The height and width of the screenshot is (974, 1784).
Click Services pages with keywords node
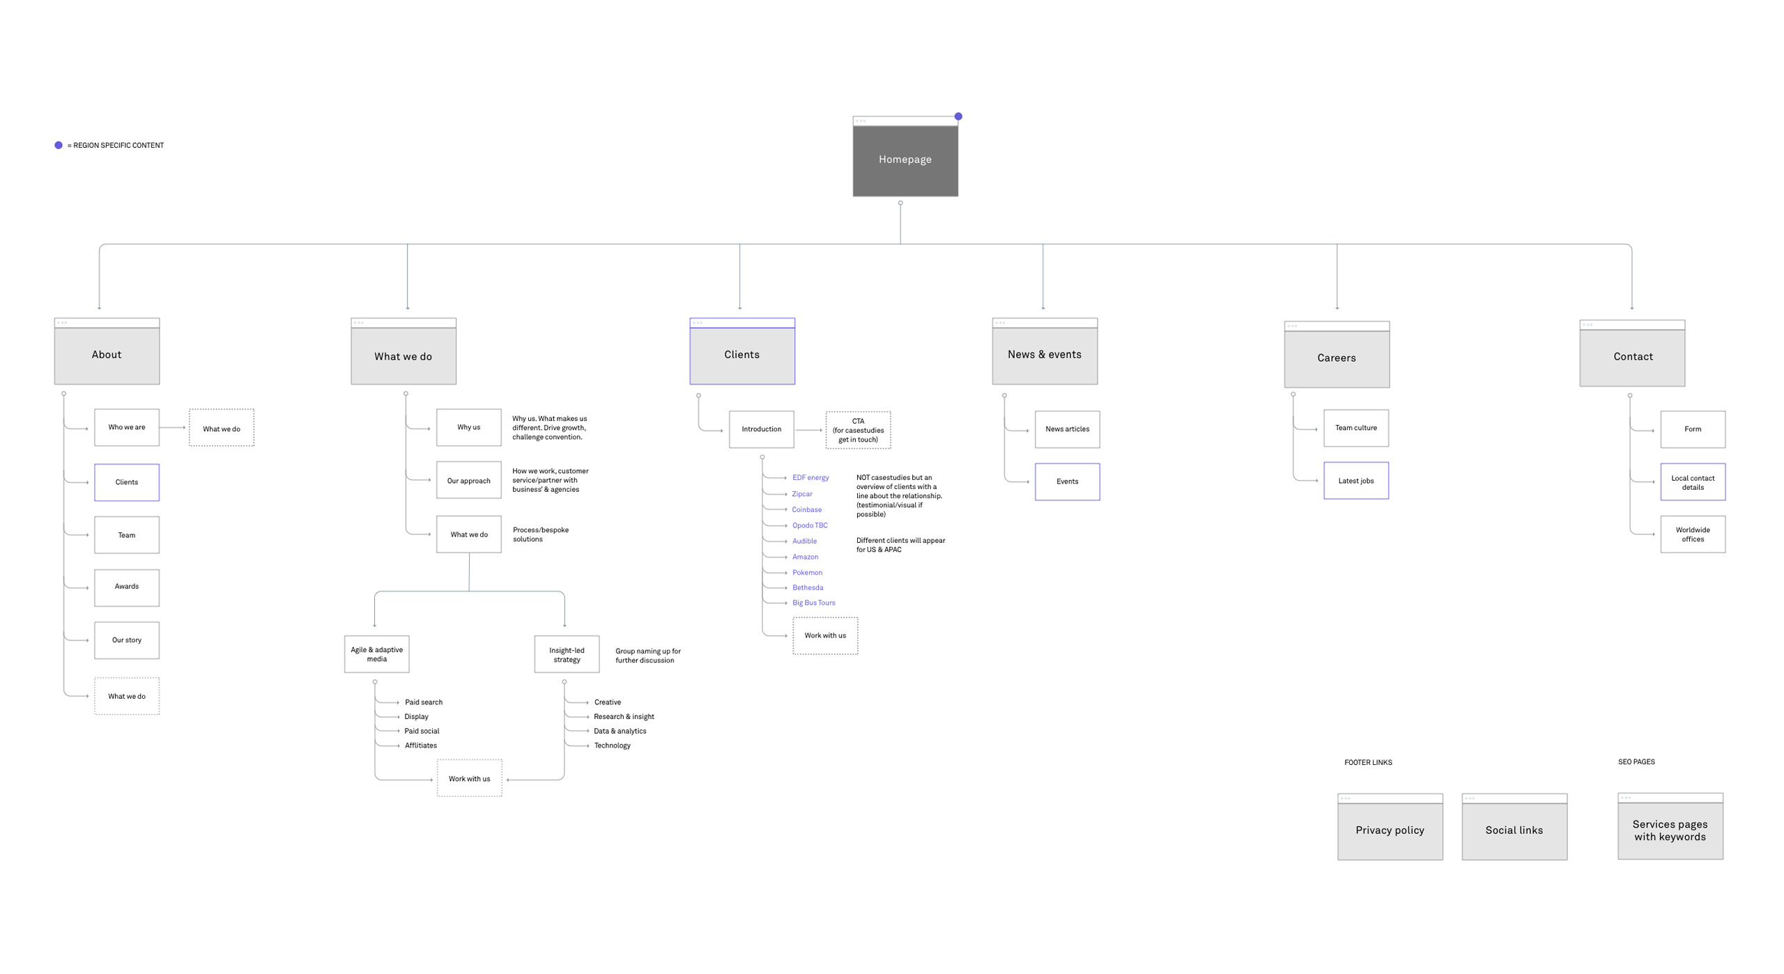[x=1670, y=830]
